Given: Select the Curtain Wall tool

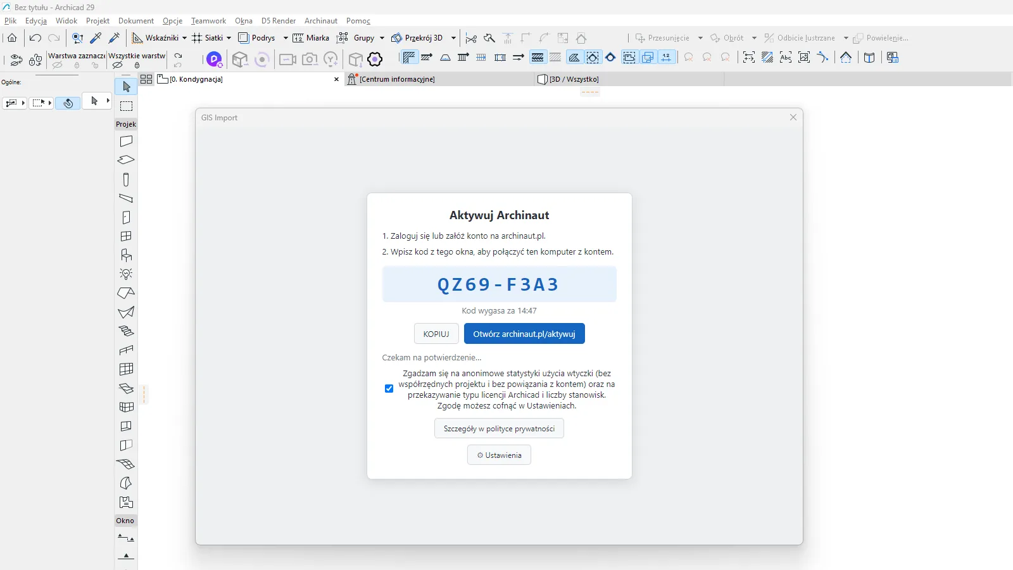Looking at the screenshot, I should 126,369.
